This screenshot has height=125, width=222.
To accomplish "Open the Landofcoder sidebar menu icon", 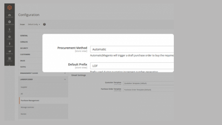I will pos(9,22).
